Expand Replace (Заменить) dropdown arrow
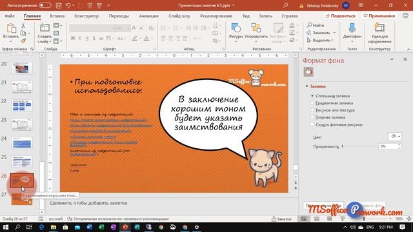Viewport: 413px width, 232px height. (x=334, y=33)
